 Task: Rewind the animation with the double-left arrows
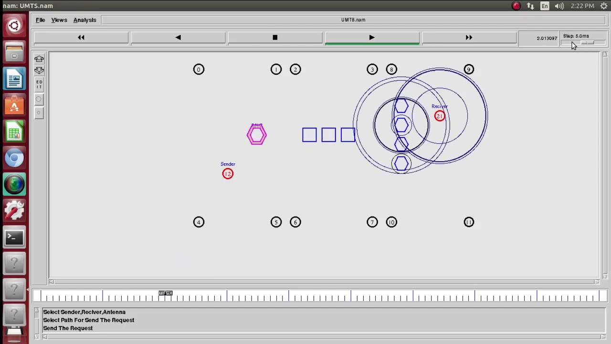[x=81, y=37]
